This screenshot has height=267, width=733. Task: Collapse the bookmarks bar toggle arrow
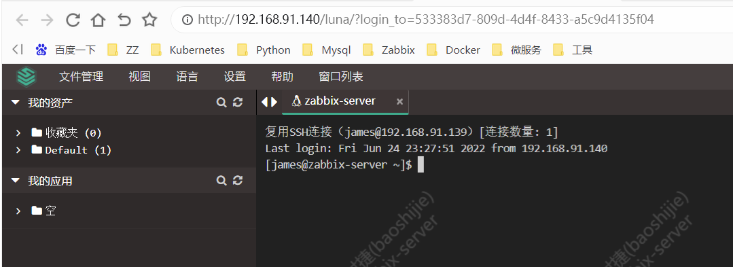(17, 49)
